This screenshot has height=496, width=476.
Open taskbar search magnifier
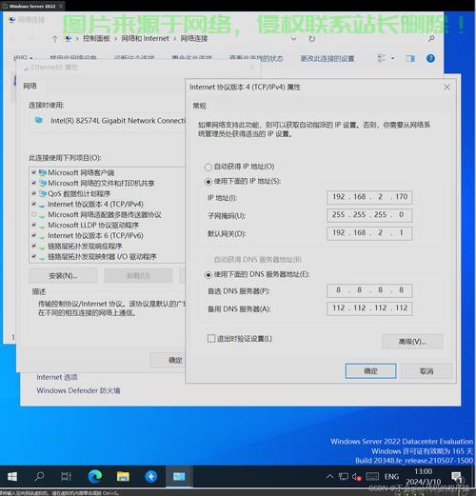(39, 476)
